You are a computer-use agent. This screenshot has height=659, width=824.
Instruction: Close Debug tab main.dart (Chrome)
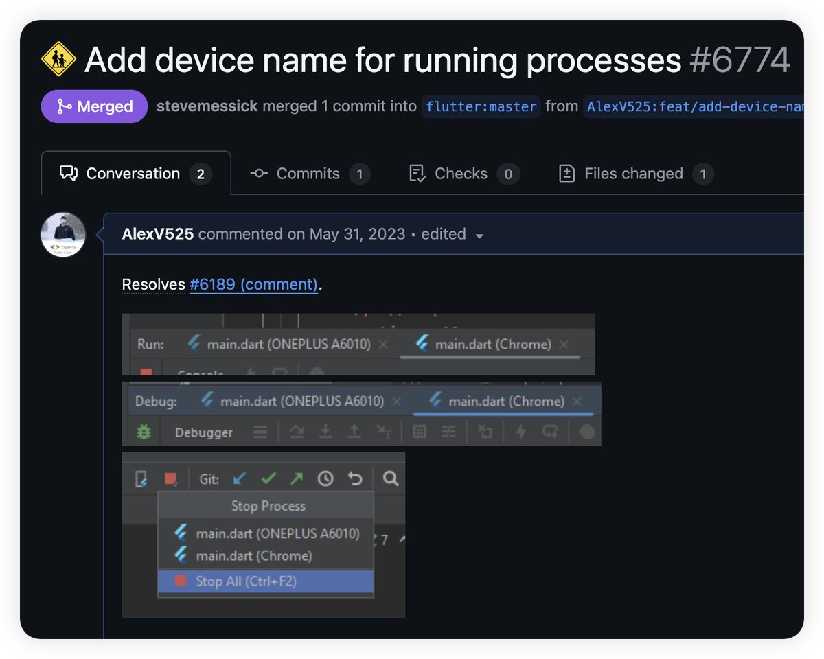point(577,401)
